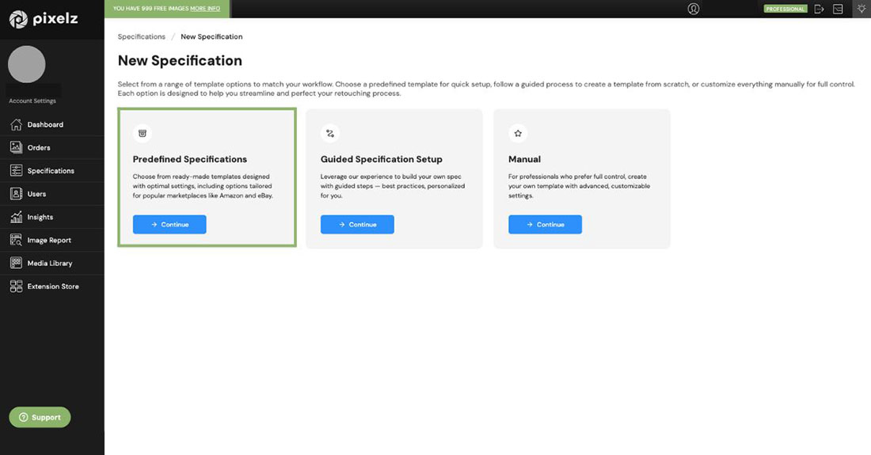Open Media Library from the sidebar menu

pyautogui.click(x=49, y=264)
